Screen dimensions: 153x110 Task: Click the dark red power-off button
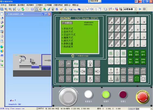click(x=123, y=95)
